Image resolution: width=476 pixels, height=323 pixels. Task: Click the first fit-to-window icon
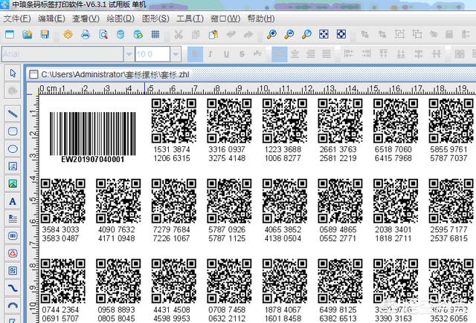[x=324, y=34]
